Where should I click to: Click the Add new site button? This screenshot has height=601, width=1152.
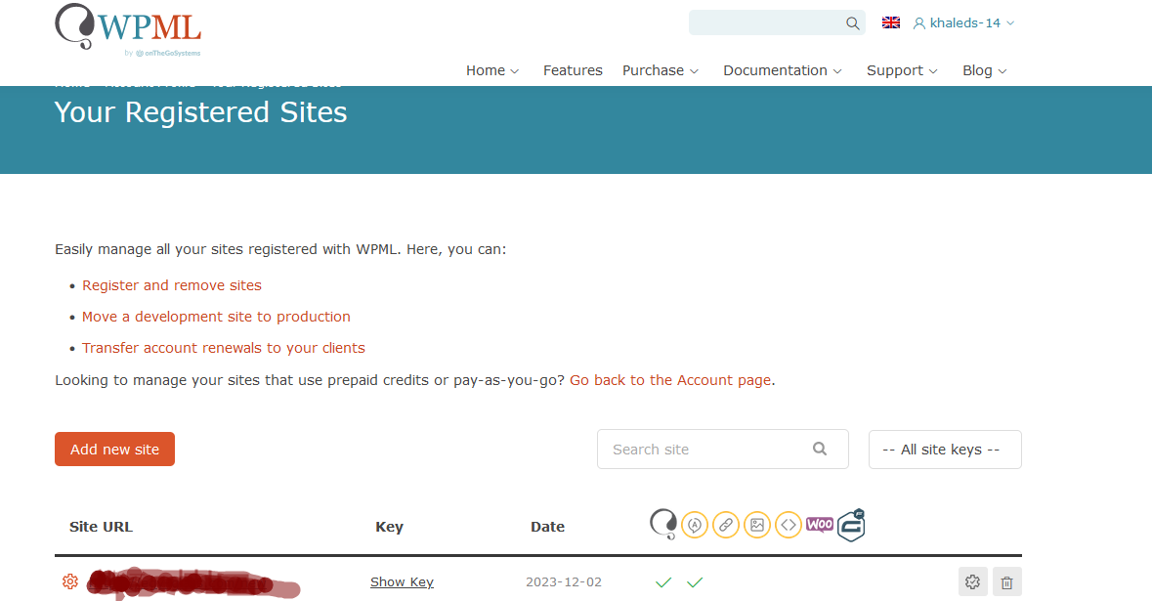(114, 449)
